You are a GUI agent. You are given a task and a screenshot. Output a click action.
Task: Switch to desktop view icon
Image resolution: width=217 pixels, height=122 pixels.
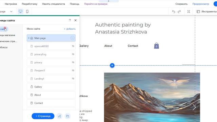coord(20,12)
